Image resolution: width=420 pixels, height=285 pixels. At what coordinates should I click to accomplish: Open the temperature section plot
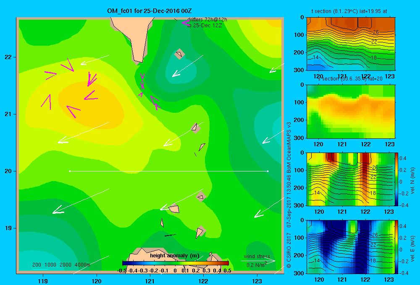pyautogui.click(x=351, y=44)
